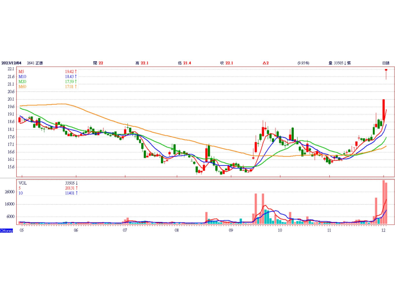
Task: Toggle the M10 moving average legend
Action: click(x=23, y=77)
